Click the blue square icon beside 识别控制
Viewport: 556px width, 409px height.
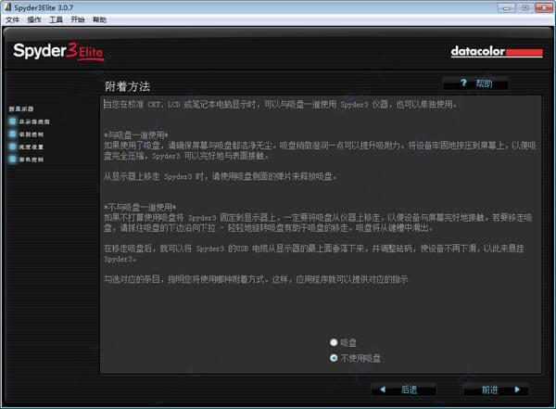click(x=12, y=134)
